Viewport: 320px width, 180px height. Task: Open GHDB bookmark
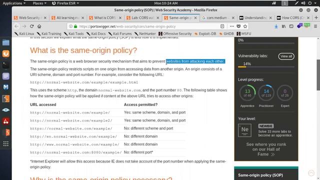(226, 33)
